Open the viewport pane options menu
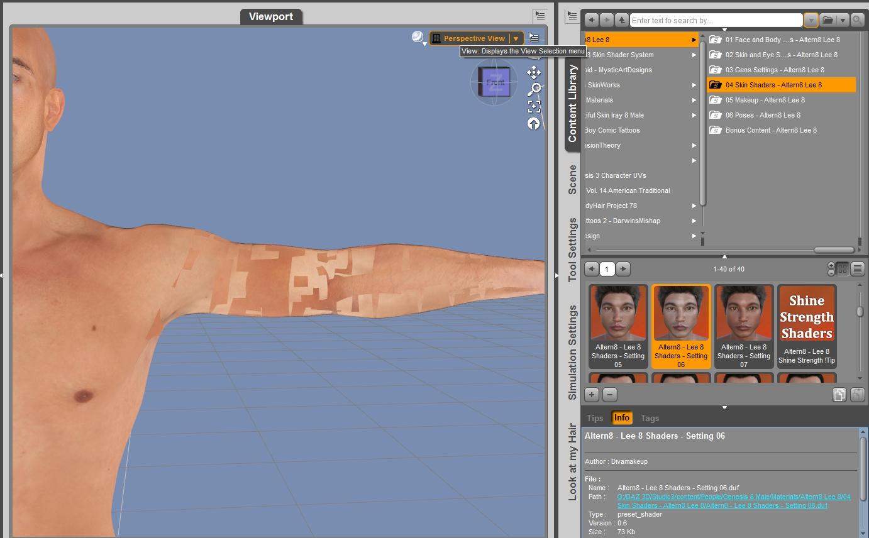Screen dimensions: 869x538 click(x=540, y=15)
